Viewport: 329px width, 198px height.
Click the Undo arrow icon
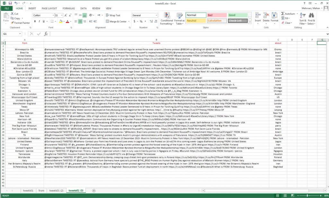click(16, 3)
